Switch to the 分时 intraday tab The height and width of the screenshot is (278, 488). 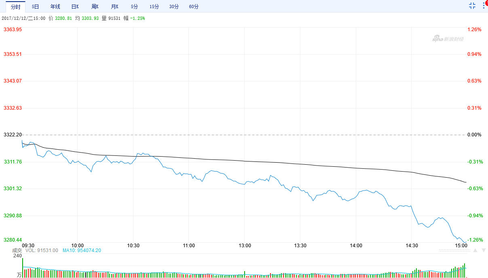click(15, 6)
